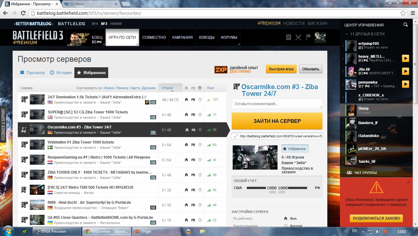
Task: Sort by Пинг column header
Action: coord(211,88)
